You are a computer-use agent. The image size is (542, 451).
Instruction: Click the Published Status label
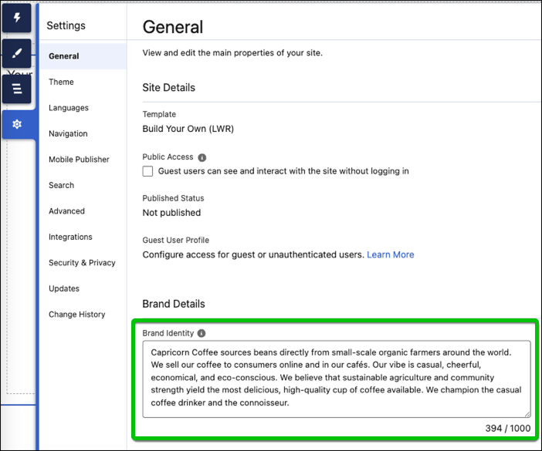tap(173, 198)
